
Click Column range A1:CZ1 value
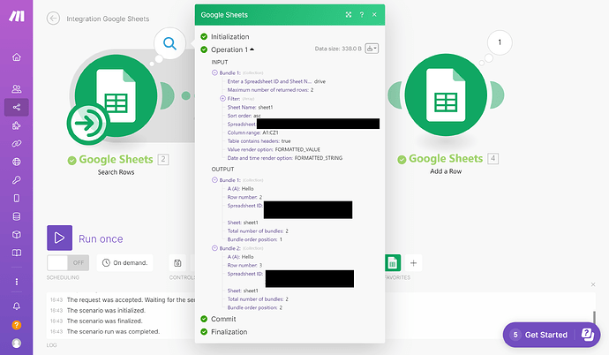coord(270,132)
